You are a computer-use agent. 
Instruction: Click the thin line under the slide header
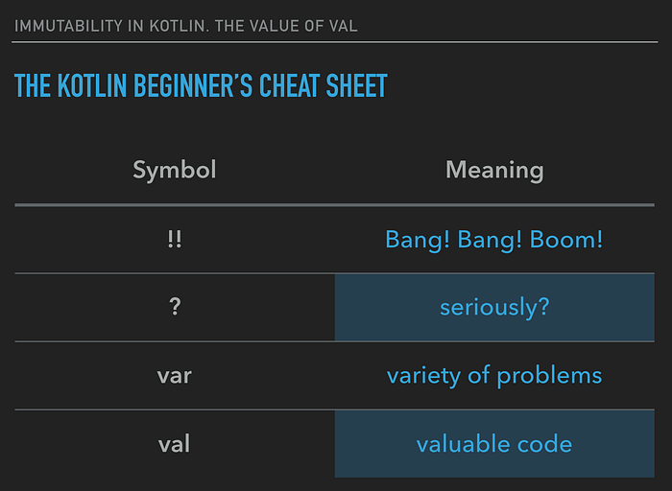tap(335, 42)
